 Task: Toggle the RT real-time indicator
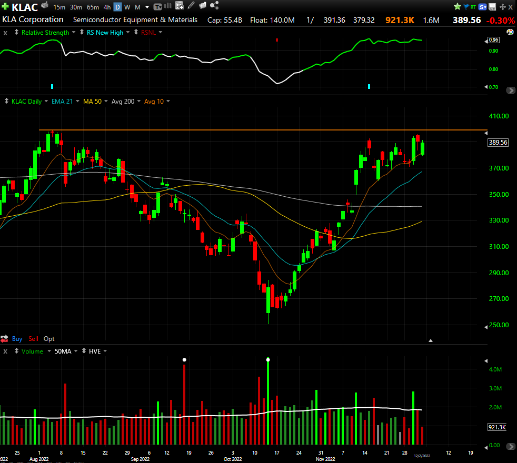tap(473, 7)
